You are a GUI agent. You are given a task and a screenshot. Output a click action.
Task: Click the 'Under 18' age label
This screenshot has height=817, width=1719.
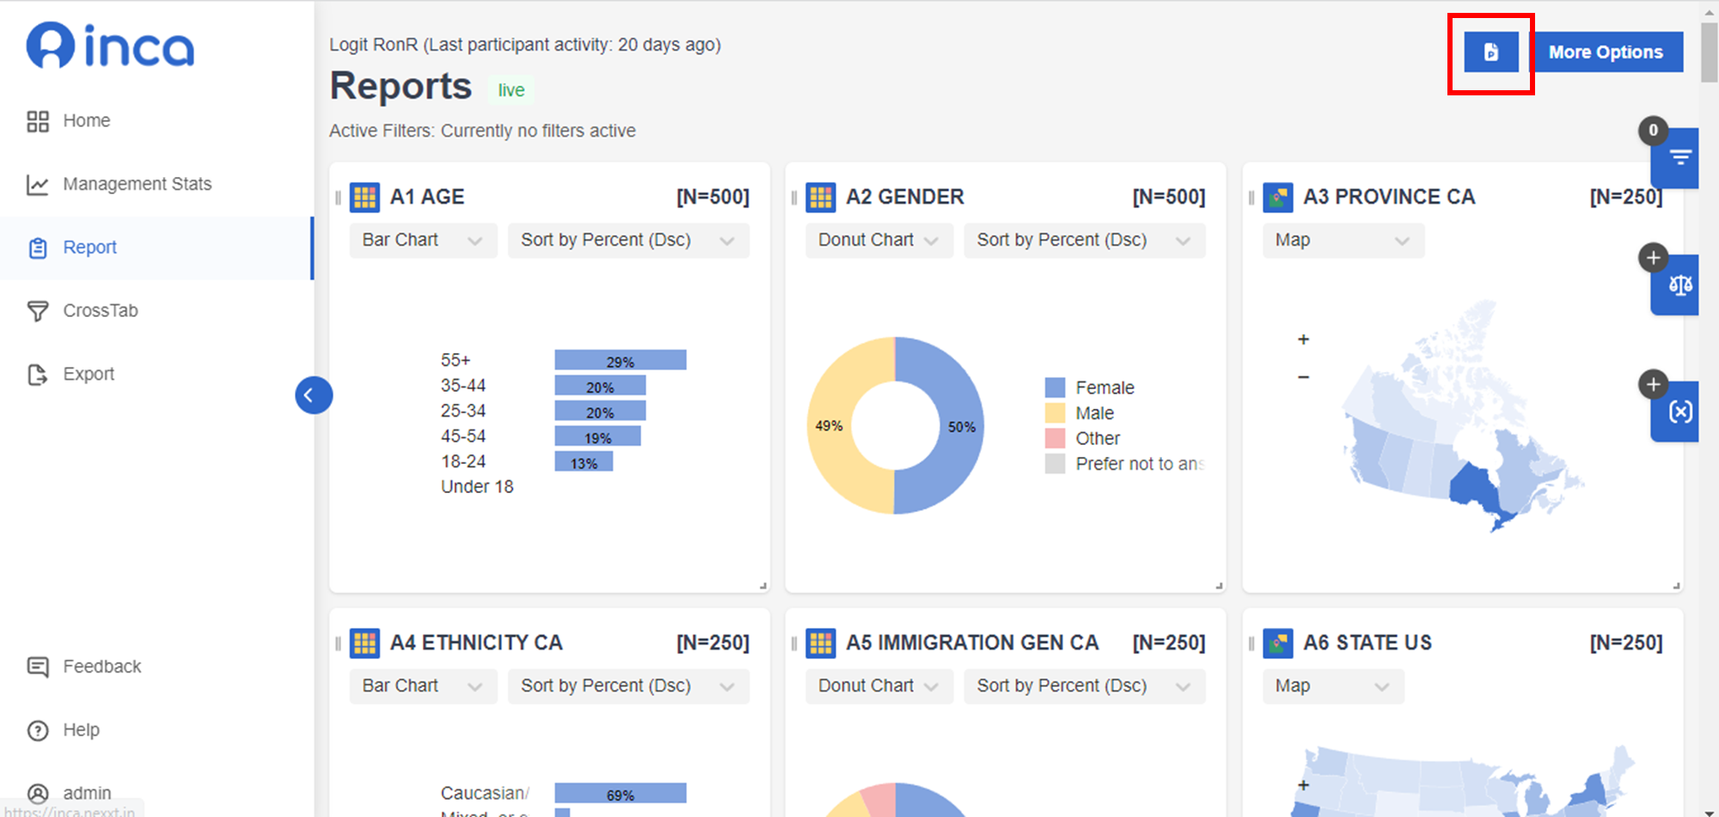point(477,487)
